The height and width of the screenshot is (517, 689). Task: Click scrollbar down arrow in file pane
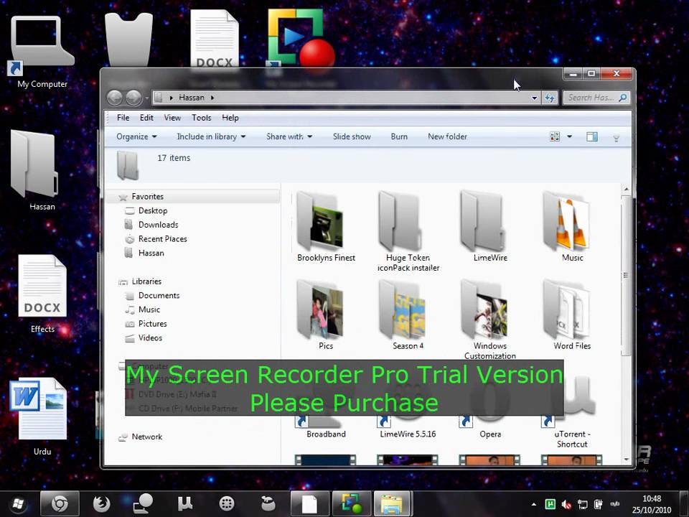coord(626,460)
